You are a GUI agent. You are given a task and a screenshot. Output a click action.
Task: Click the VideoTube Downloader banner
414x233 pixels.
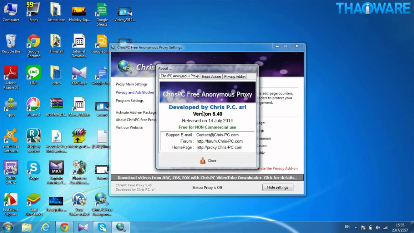[207, 178]
